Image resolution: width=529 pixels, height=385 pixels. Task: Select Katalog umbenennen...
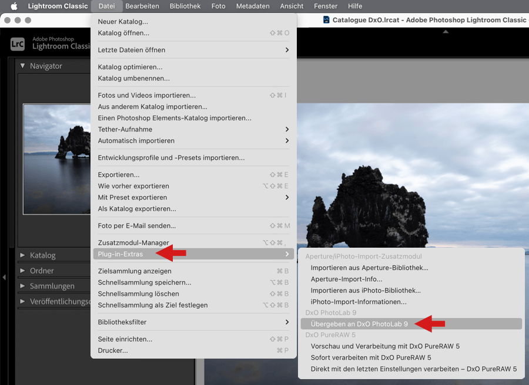click(193, 78)
